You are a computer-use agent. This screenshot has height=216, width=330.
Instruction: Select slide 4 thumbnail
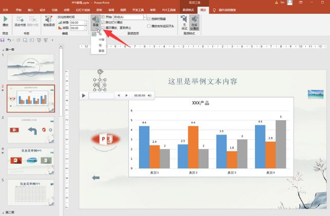tap(31, 161)
